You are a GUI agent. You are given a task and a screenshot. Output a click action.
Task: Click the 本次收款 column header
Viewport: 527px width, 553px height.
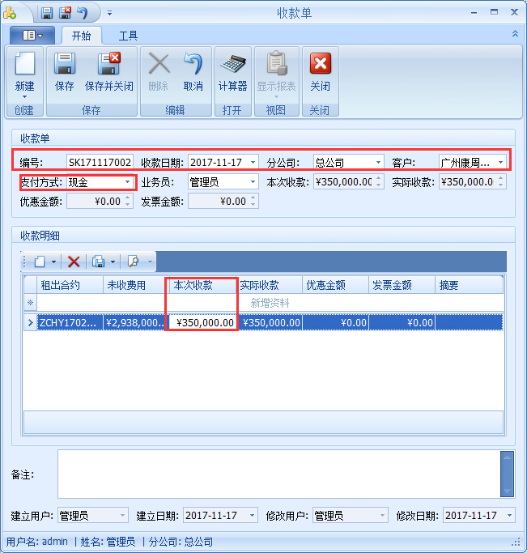(202, 285)
